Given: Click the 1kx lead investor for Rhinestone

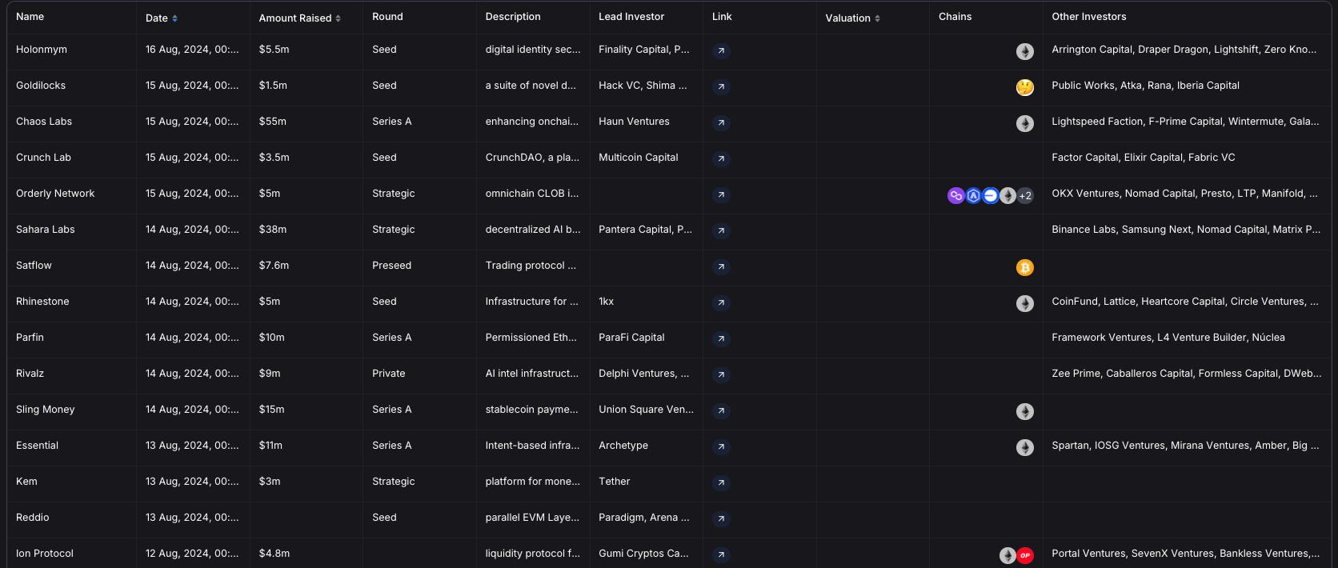Looking at the screenshot, I should point(607,302).
